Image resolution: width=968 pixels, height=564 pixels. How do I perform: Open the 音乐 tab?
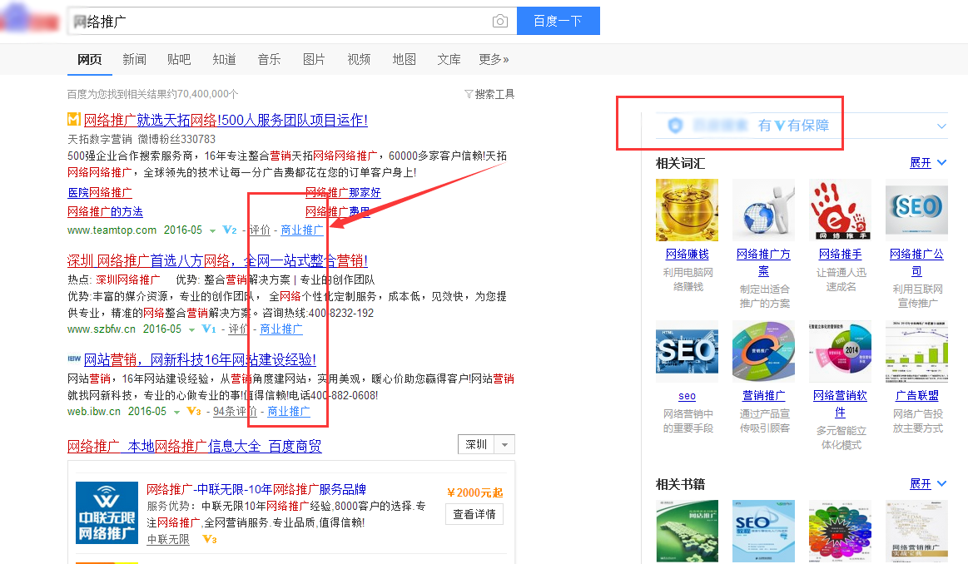(269, 59)
